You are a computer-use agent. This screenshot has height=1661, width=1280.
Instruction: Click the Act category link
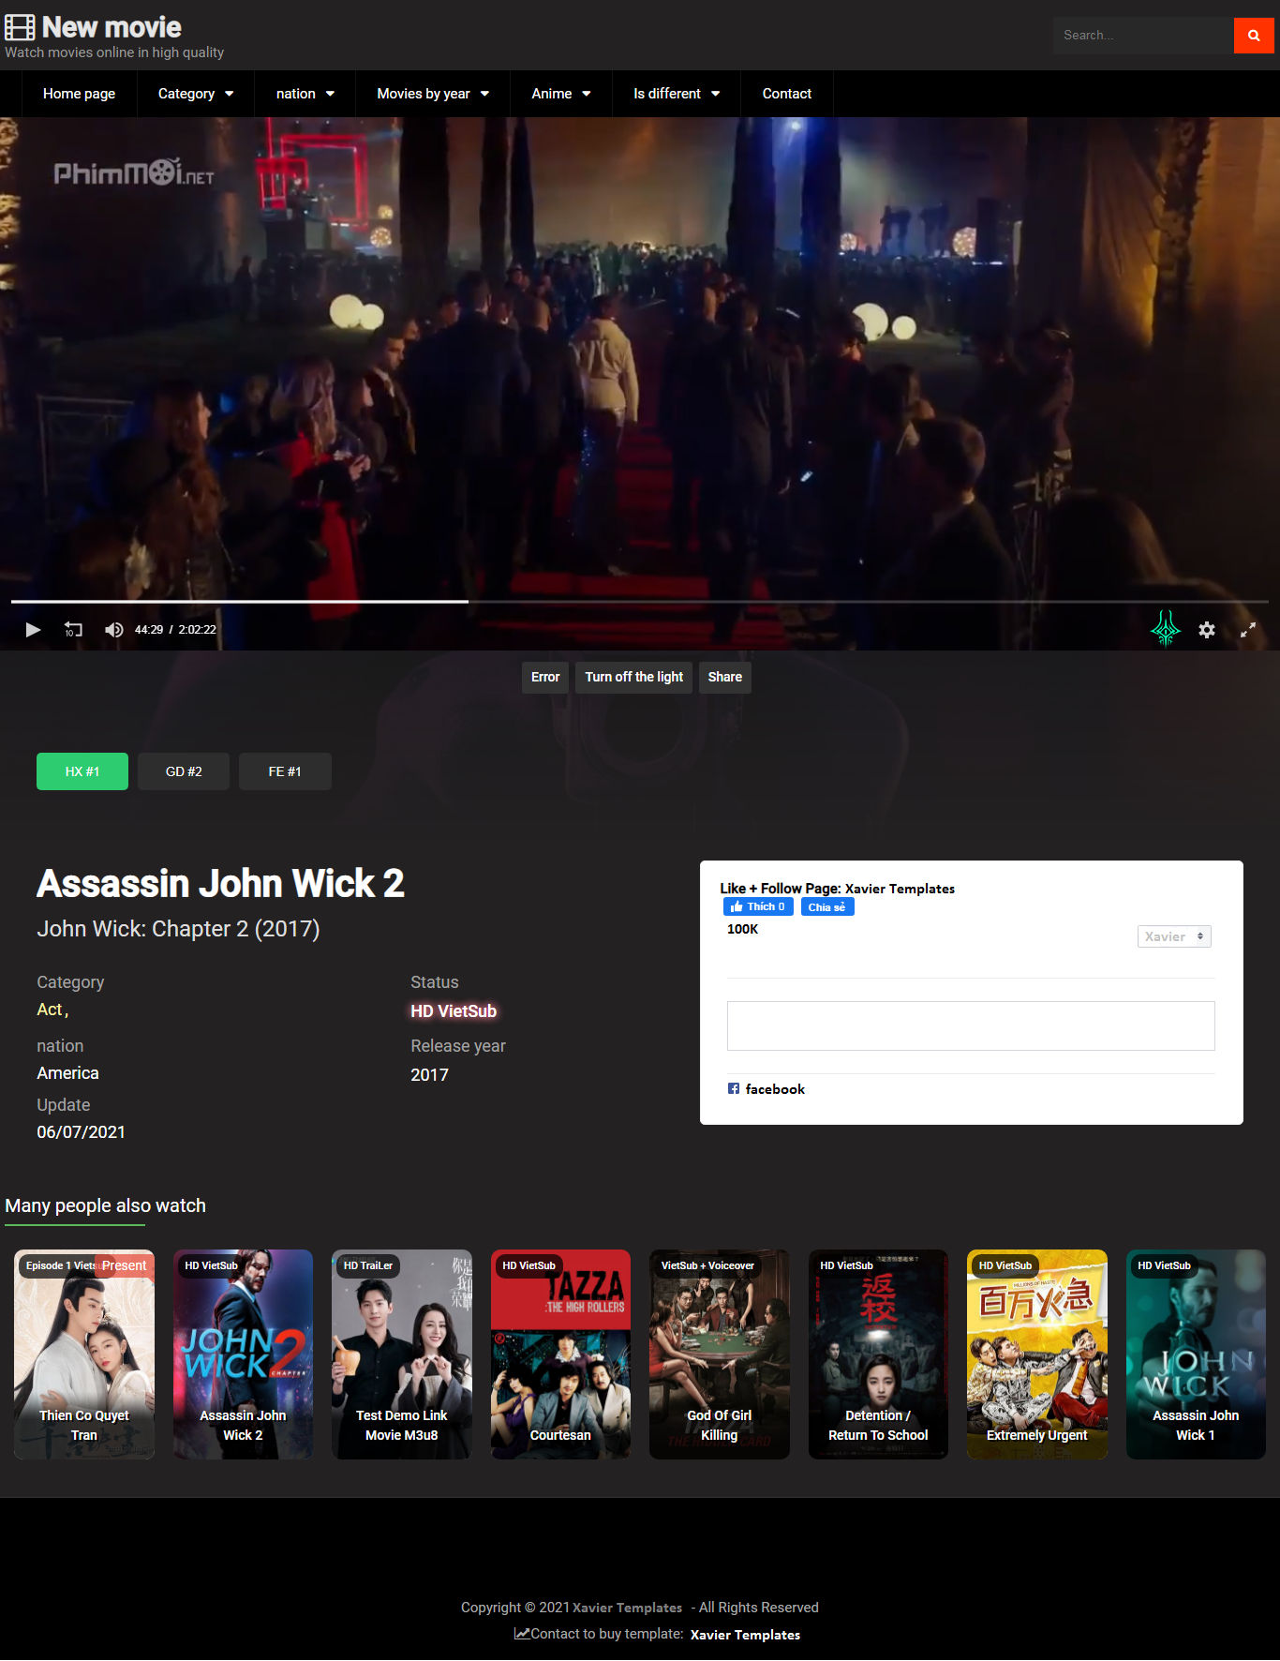pos(50,1010)
